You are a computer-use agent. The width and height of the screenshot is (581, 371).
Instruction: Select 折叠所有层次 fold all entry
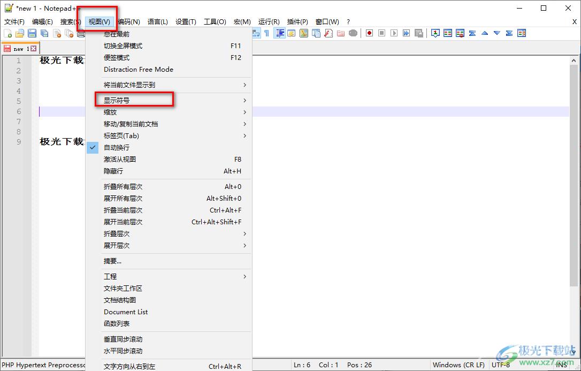coord(169,187)
